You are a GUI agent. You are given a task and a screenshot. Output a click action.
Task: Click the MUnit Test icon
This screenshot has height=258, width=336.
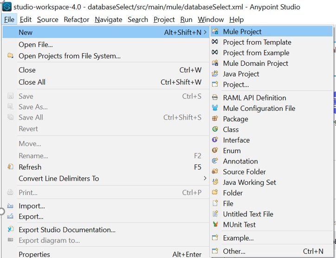click(215, 225)
